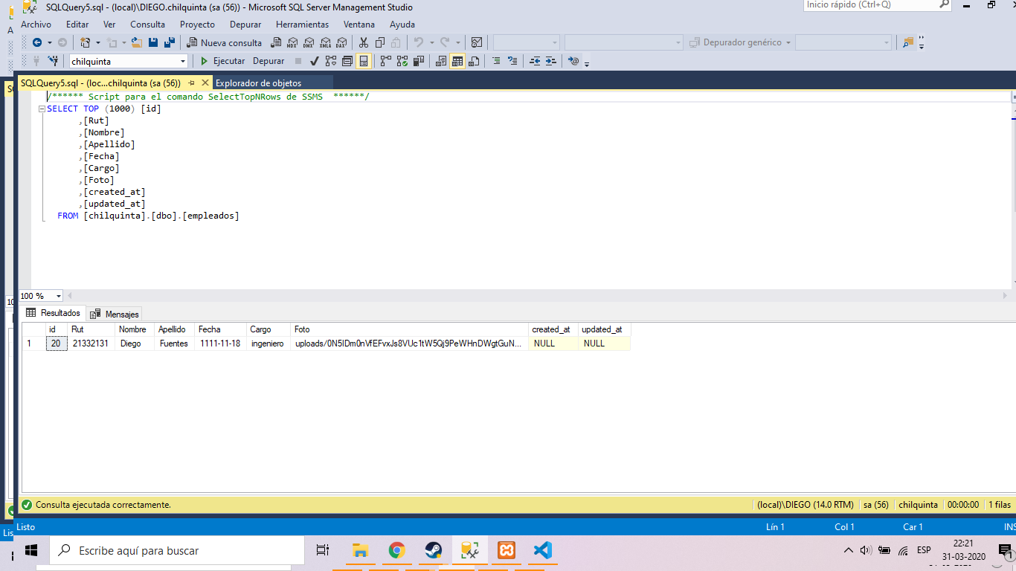
Task: Open the chilquinta database dropdown
Action: point(183,61)
